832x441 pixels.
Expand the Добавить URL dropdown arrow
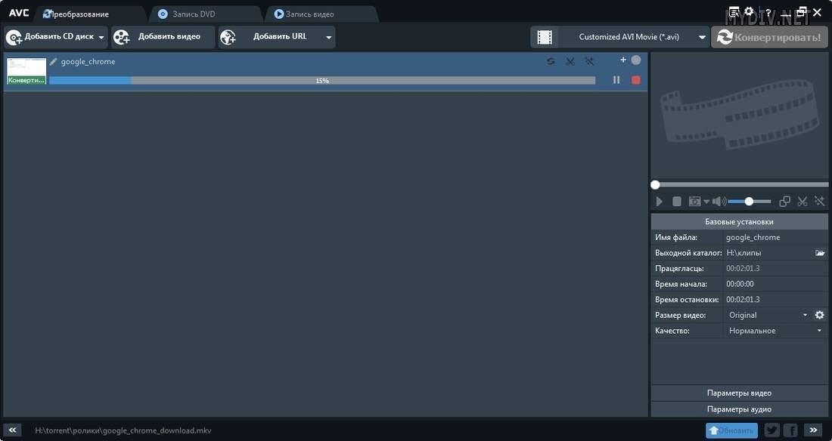pyautogui.click(x=329, y=37)
